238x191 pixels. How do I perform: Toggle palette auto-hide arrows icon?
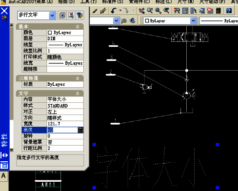4,155
